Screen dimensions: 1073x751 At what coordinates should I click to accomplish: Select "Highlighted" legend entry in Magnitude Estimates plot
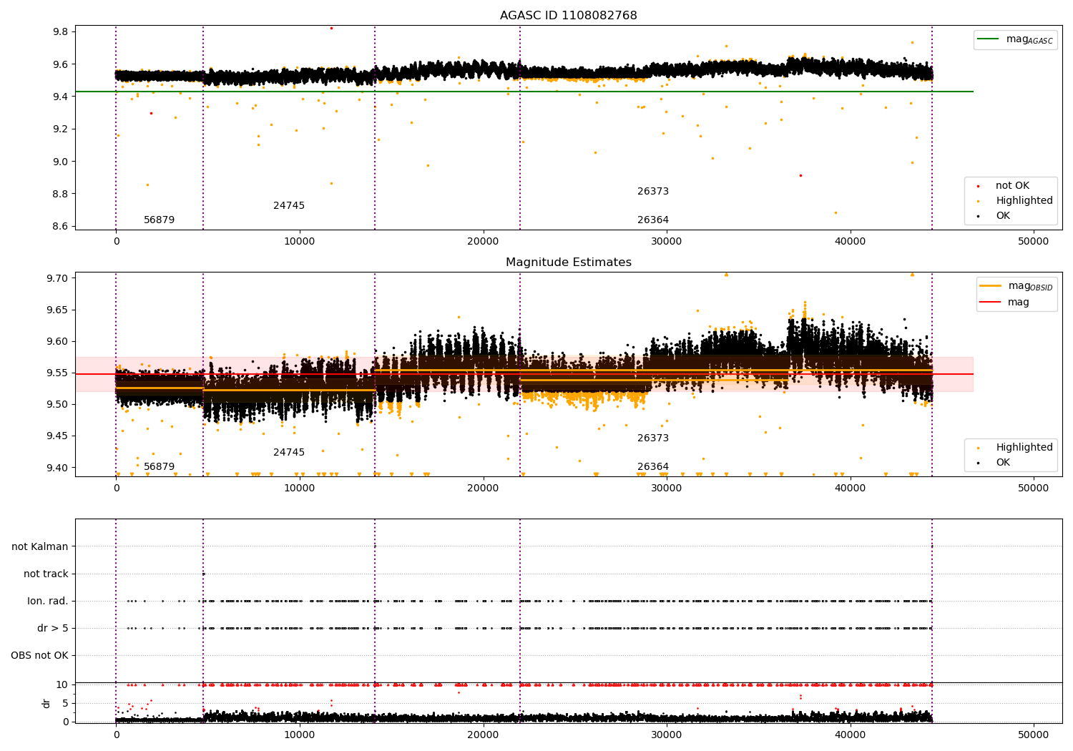coord(1024,448)
